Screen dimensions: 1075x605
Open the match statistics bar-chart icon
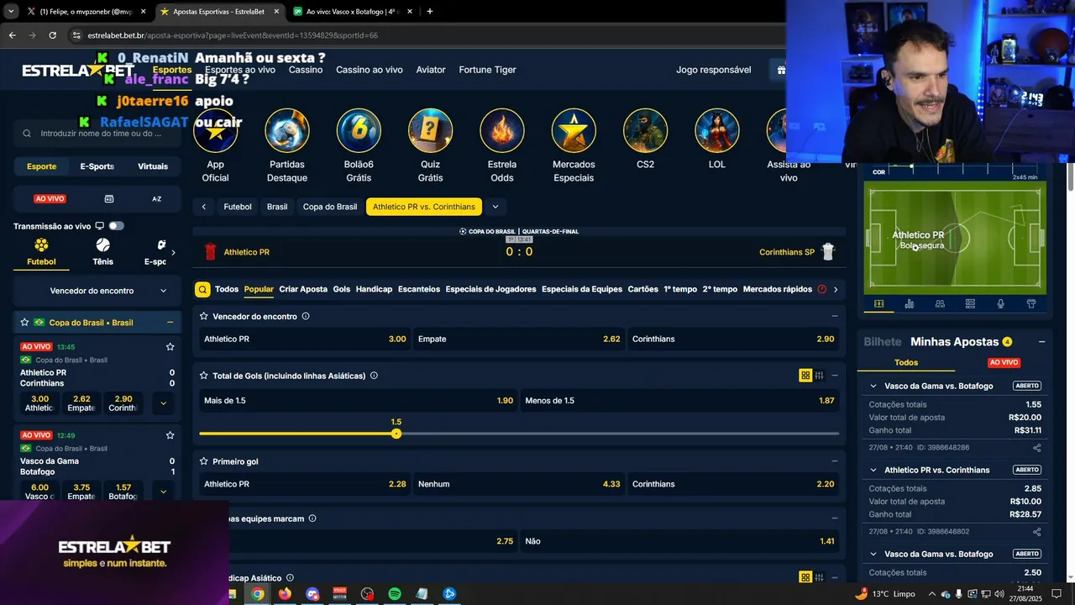point(910,304)
